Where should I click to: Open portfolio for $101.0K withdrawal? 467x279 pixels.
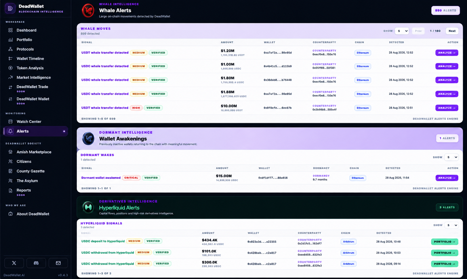[x=445, y=253]
